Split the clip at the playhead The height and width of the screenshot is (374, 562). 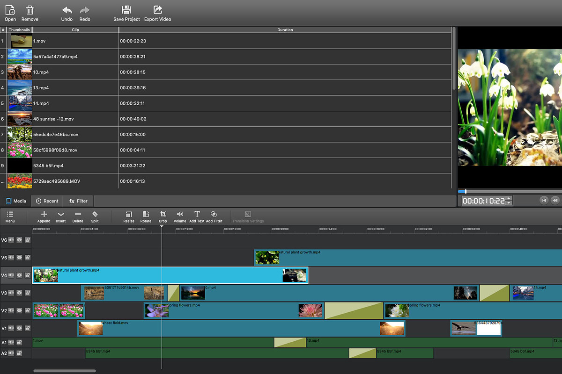tap(95, 214)
